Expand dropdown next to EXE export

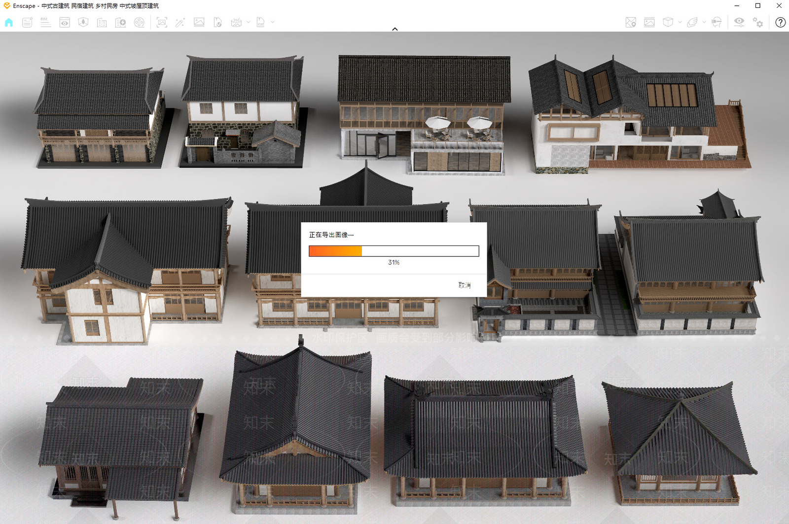click(272, 22)
